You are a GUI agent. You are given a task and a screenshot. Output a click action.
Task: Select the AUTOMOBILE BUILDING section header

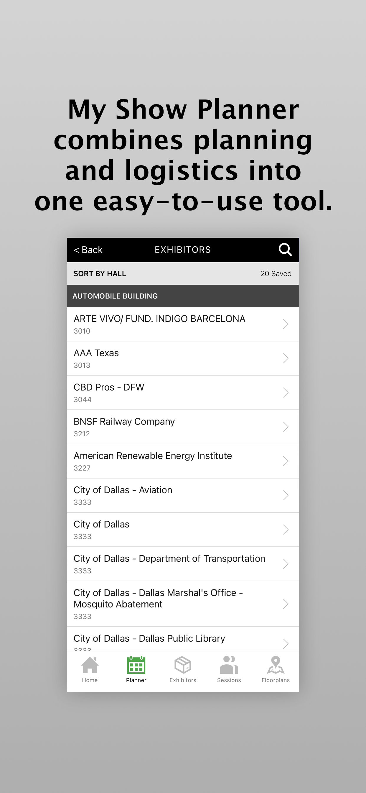(183, 296)
